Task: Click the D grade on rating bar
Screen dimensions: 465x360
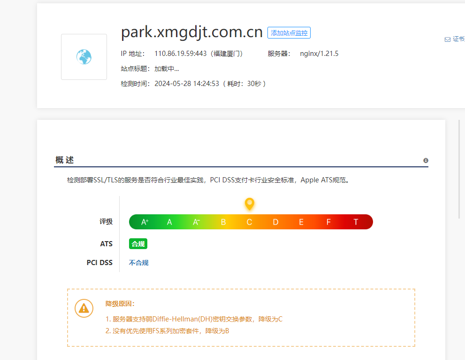Action: pyautogui.click(x=275, y=222)
